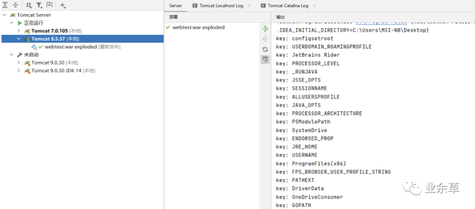Expand the Tomcat 9.0.30 [本地] node

(19, 63)
